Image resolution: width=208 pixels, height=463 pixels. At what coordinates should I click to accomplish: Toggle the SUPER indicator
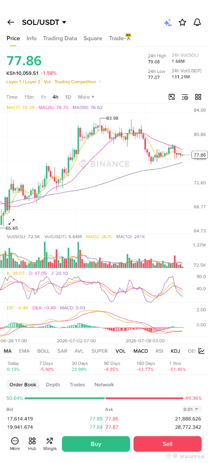coord(100,351)
